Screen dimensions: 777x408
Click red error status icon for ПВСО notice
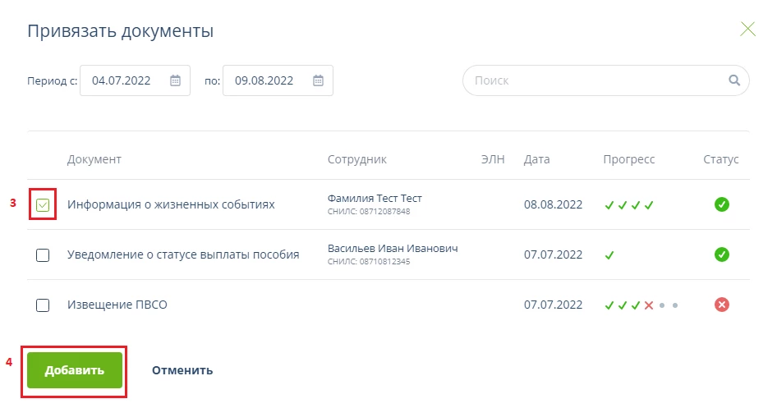pos(722,305)
